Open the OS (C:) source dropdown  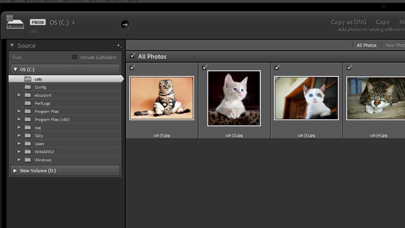point(62,22)
